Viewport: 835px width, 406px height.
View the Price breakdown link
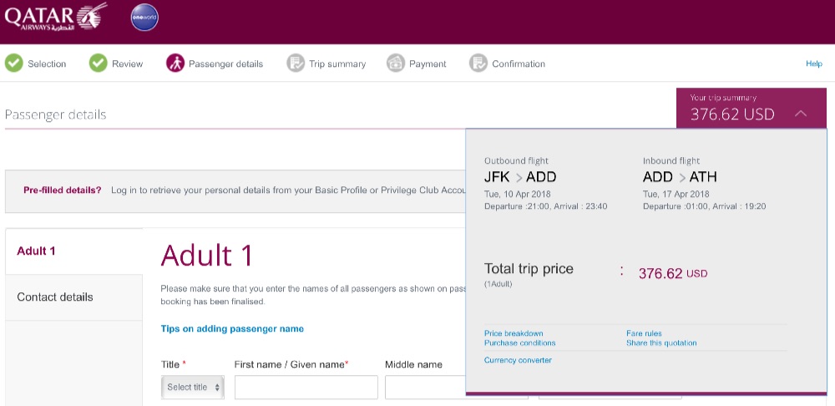[x=514, y=333]
